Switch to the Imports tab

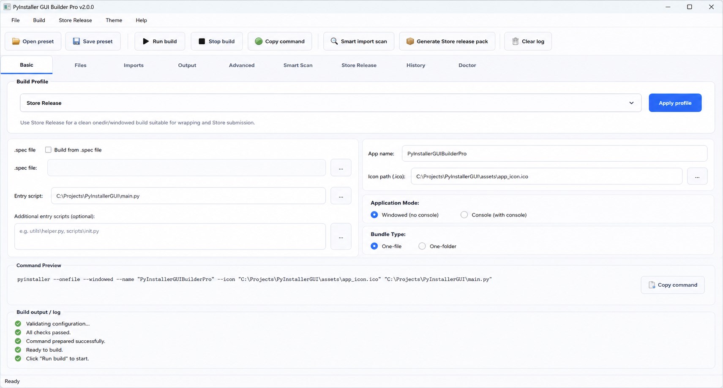[134, 65]
